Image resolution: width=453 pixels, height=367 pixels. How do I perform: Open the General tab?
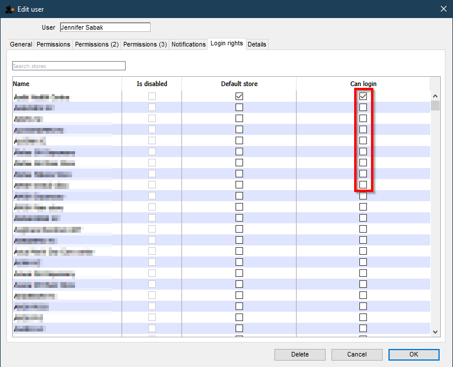click(x=22, y=44)
